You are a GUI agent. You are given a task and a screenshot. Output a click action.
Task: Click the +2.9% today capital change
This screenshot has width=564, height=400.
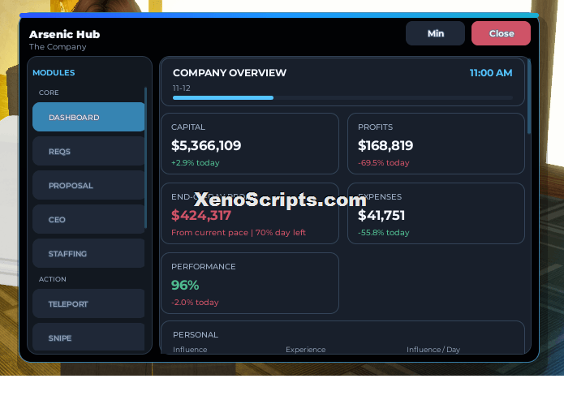[x=196, y=163]
